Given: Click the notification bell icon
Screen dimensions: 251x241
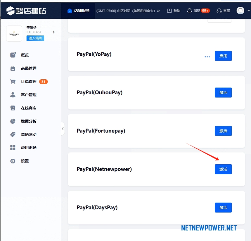Looking at the screenshot, I should click(x=189, y=11).
